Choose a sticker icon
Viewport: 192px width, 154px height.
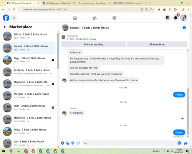coord(73,143)
